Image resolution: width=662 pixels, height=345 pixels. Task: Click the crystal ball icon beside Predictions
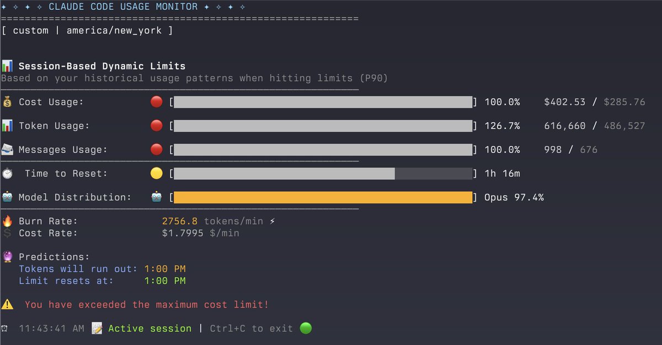pyautogui.click(x=7, y=257)
